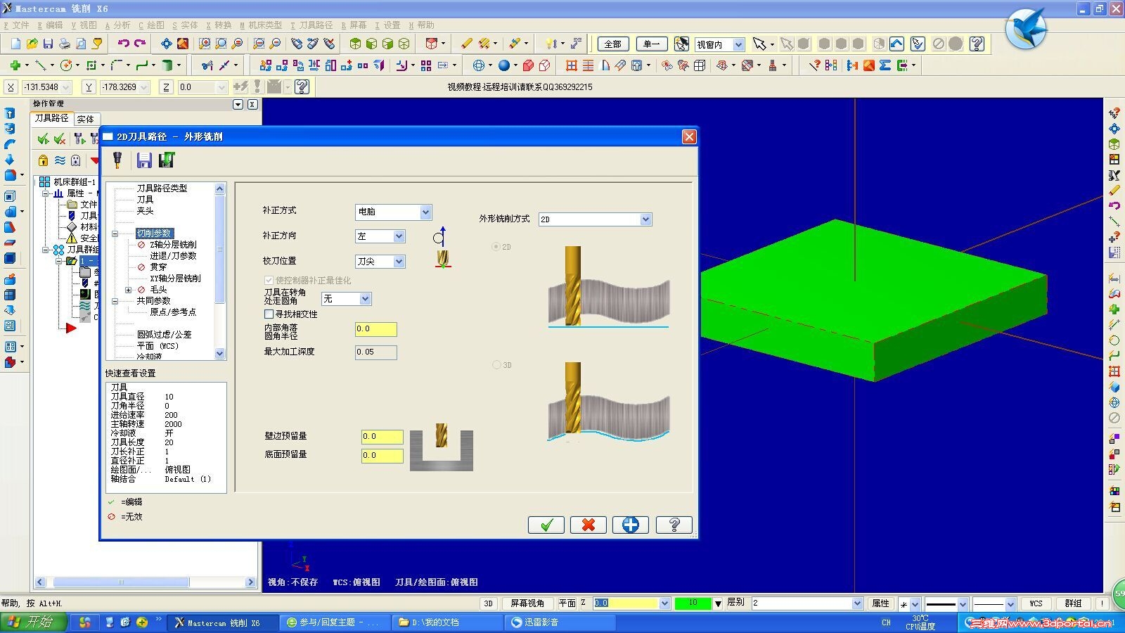Viewport: 1125px width, 633px height.
Task: Click the blue floppy save parameters icon
Action: click(x=144, y=160)
